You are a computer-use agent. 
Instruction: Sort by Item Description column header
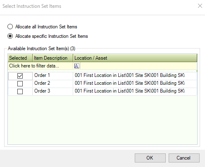[x=52, y=58]
